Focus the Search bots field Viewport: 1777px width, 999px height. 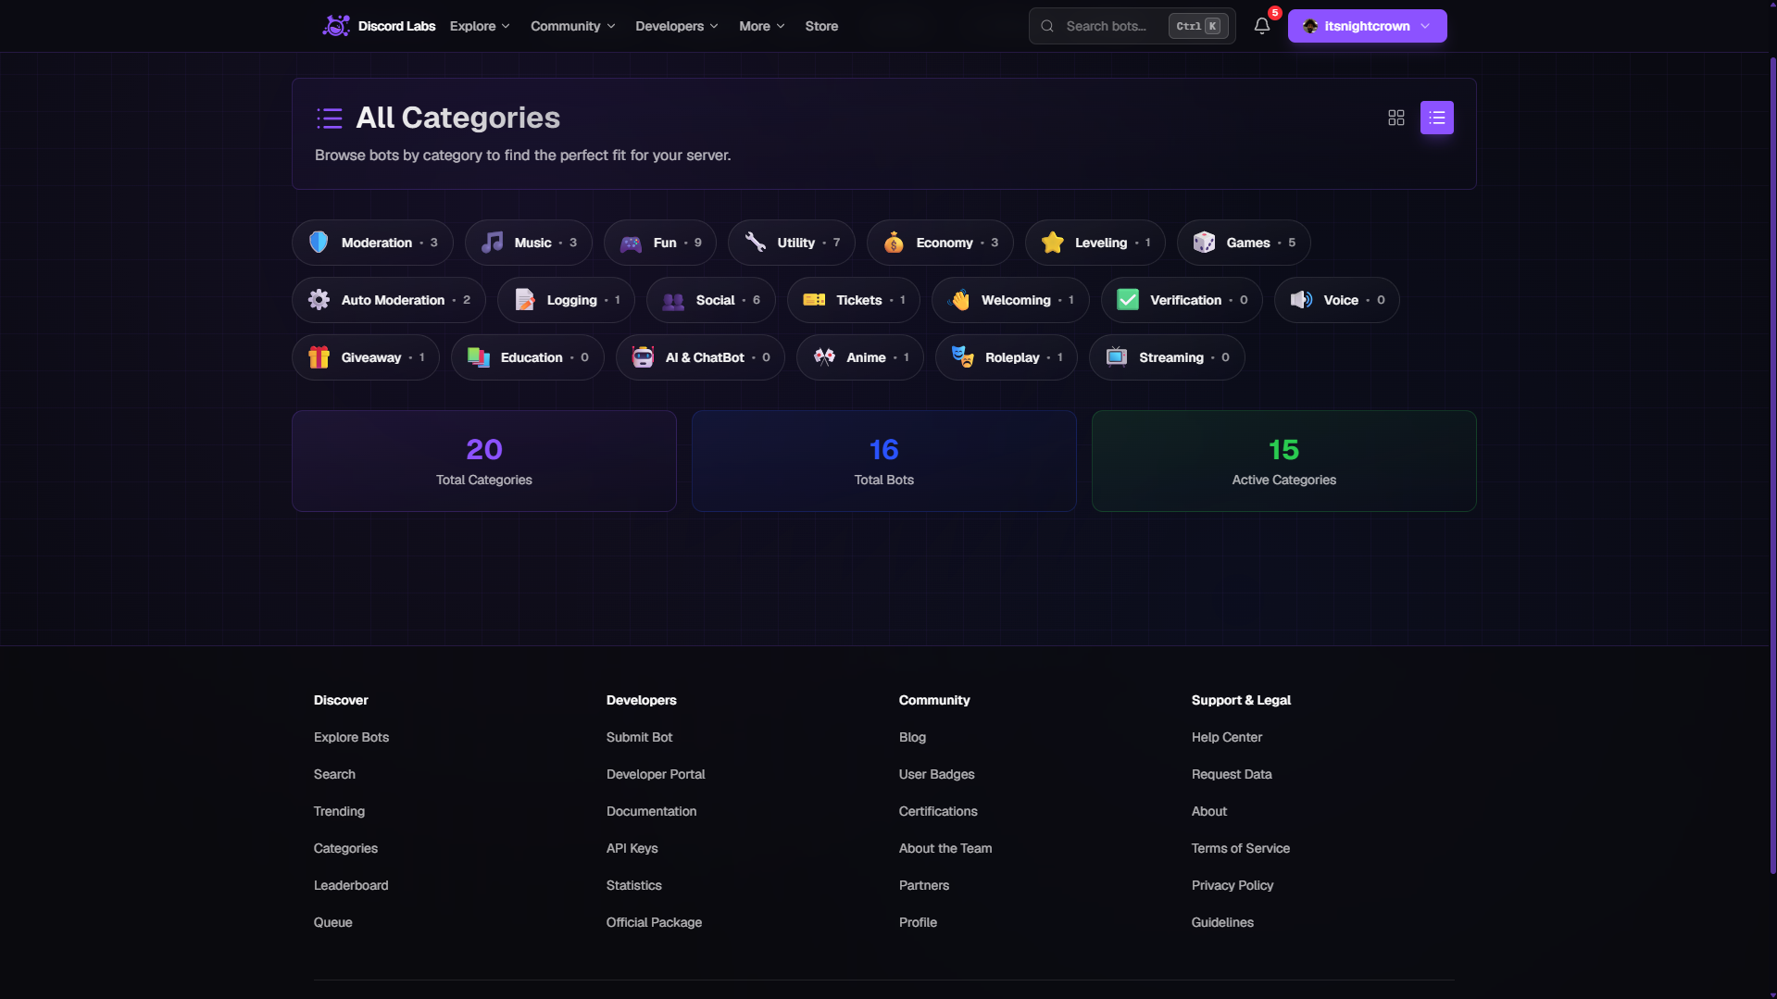tap(1132, 26)
